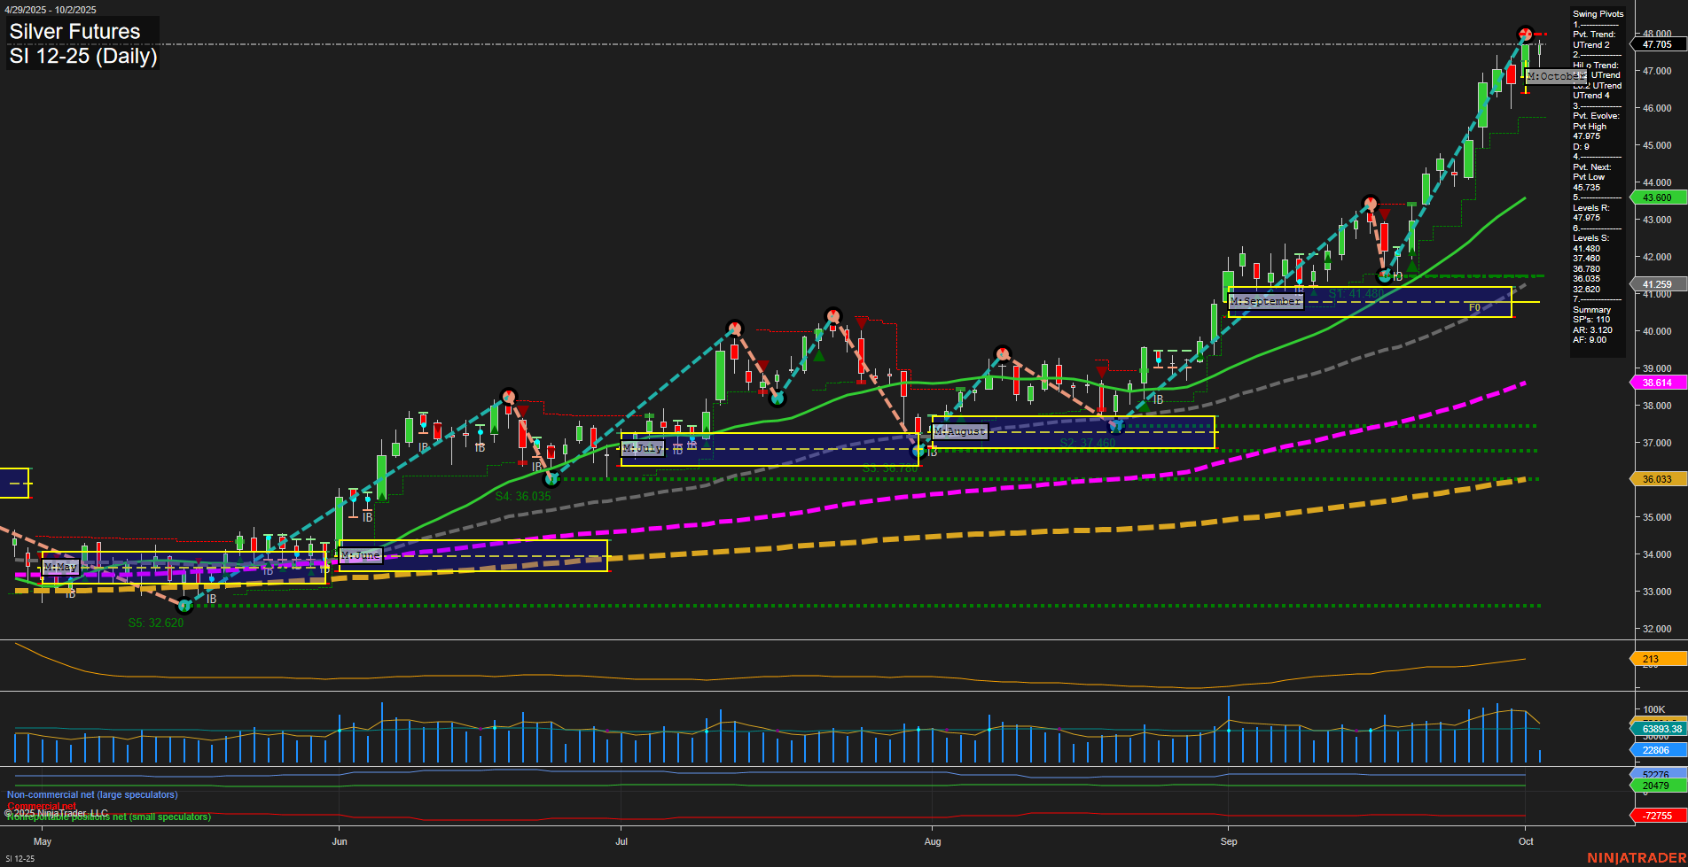Image resolution: width=1688 pixels, height=867 pixels.
Task: Click the © 2025 NinjaTrader, LLC link
Action: click(x=55, y=811)
